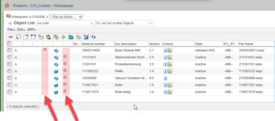The height and width of the screenshot is (121, 275).
Task: Open info for Steckverbinder row
Action: [x=165, y=57]
